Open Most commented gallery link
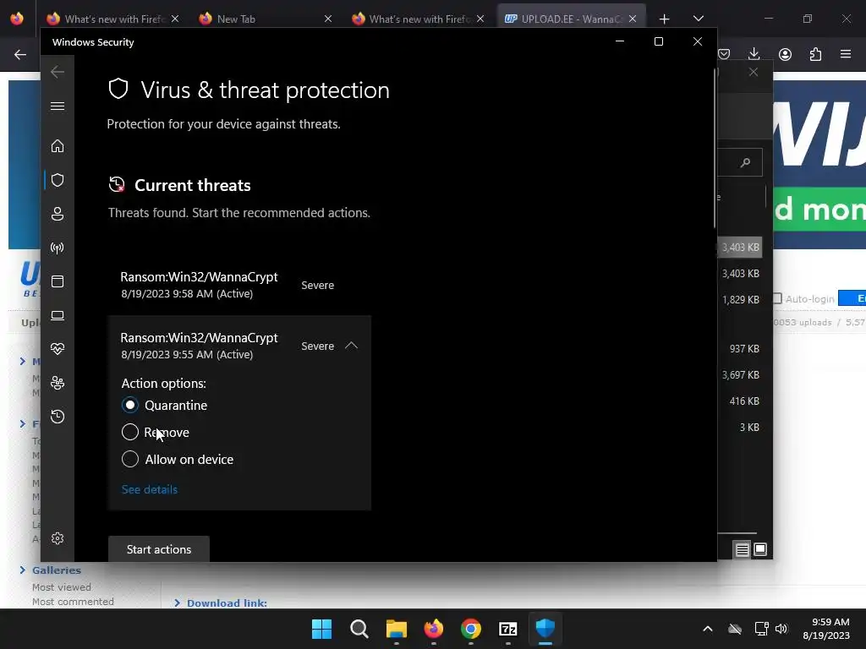The width and height of the screenshot is (866, 649). [x=73, y=602]
